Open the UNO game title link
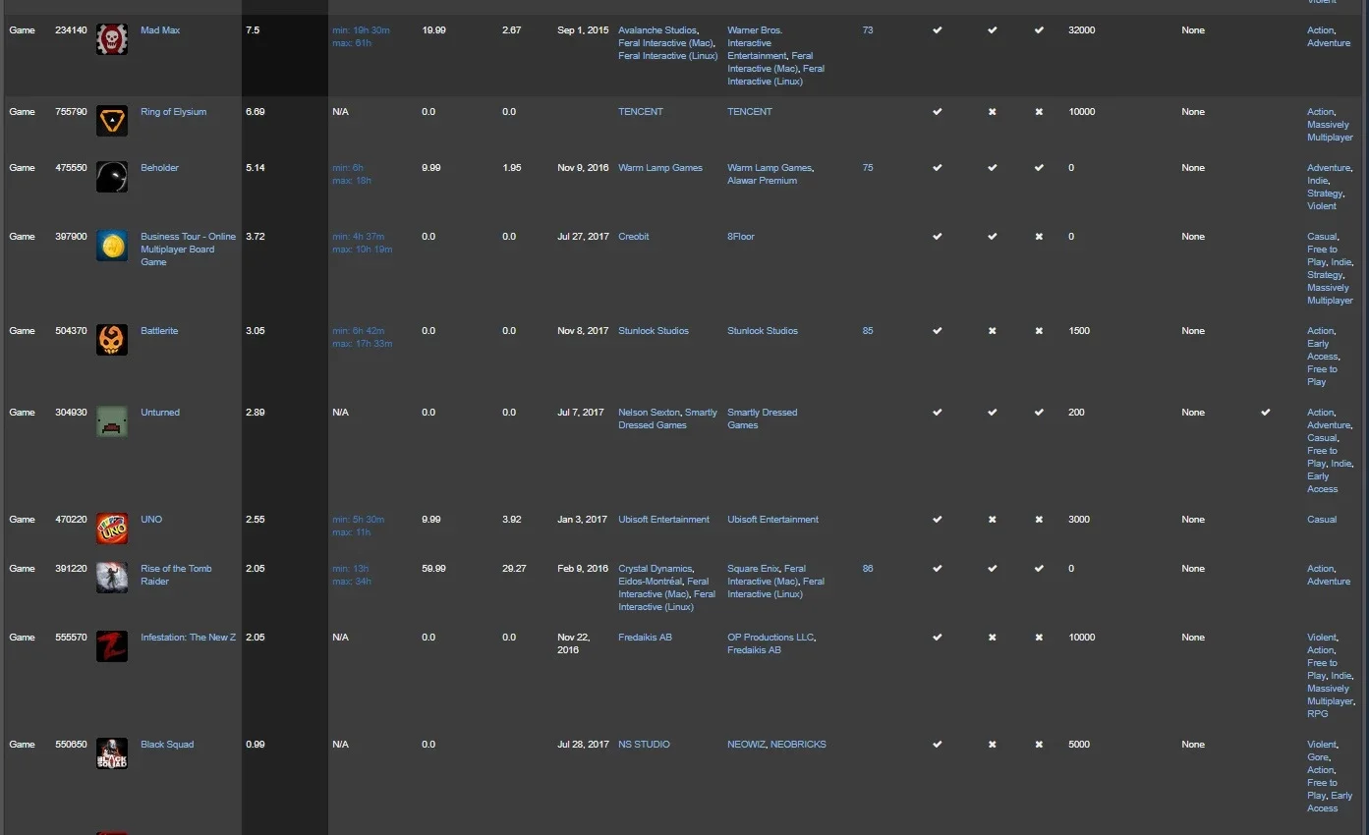1369x835 pixels. pos(151,520)
